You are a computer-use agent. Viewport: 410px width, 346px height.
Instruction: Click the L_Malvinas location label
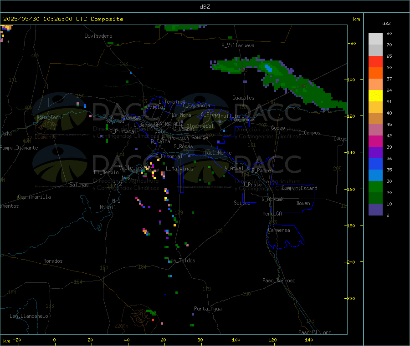(179, 169)
